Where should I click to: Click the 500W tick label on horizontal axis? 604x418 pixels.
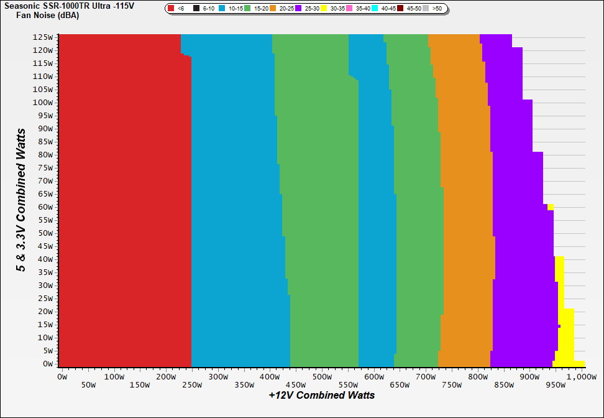click(321, 377)
